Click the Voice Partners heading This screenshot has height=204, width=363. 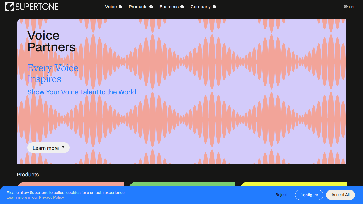(x=52, y=41)
